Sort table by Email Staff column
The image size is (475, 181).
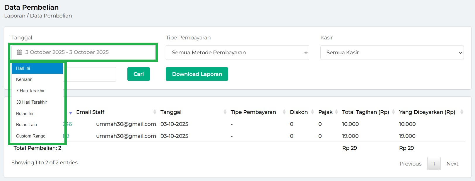point(155,112)
